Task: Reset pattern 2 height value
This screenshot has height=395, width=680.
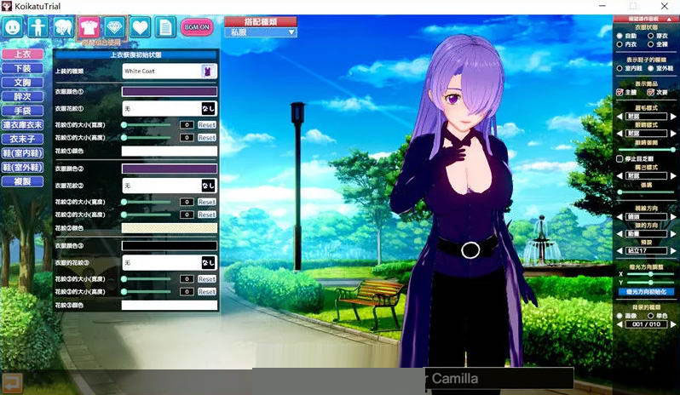Action: [207, 215]
